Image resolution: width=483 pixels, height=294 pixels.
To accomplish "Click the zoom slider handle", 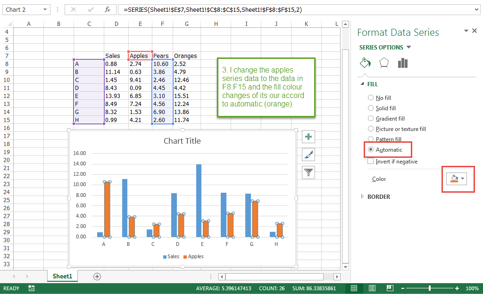I will (429, 288).
